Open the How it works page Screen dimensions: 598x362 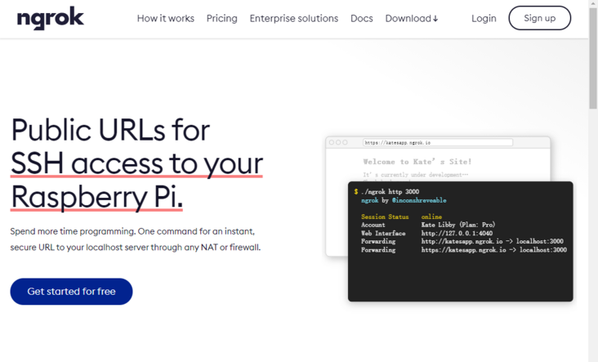(x=166, y=18)
